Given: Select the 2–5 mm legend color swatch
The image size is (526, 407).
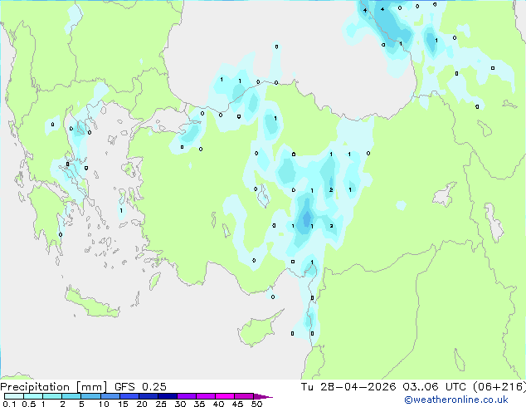Looking at the screenshot, I should pos(71,396).
